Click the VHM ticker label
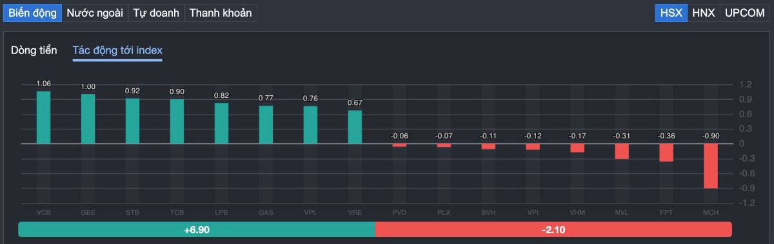This screenshot has width=774, height=244. tap(577, 212)
